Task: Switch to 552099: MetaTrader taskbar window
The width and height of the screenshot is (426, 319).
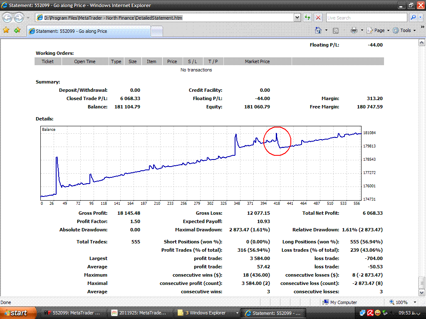Action: 72,313
